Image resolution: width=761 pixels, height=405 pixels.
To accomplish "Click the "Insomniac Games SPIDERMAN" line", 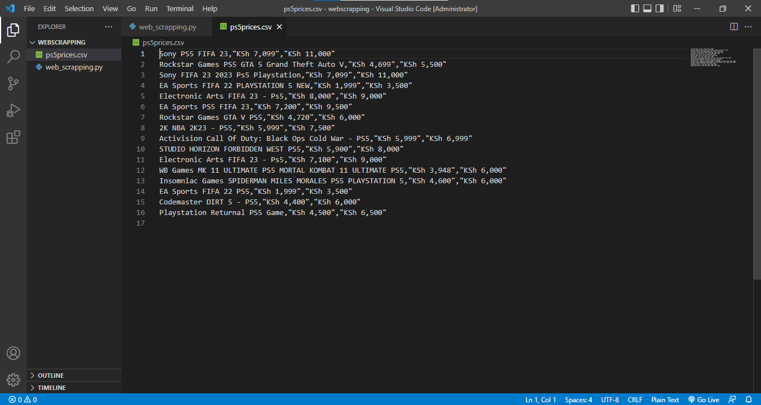I will [333, 180].
